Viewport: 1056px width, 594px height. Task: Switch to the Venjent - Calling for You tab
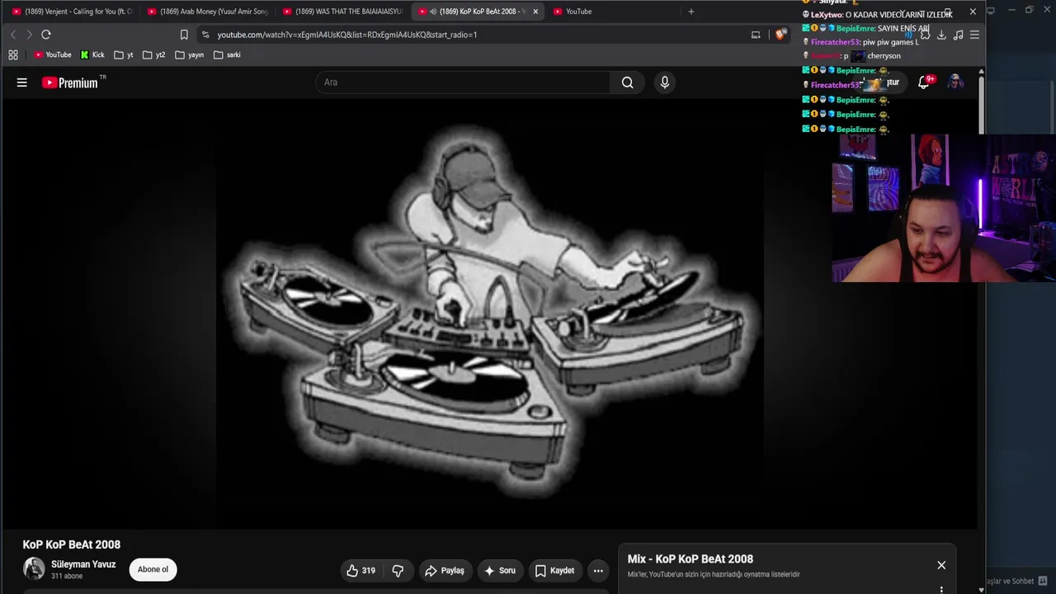(71, 12)
